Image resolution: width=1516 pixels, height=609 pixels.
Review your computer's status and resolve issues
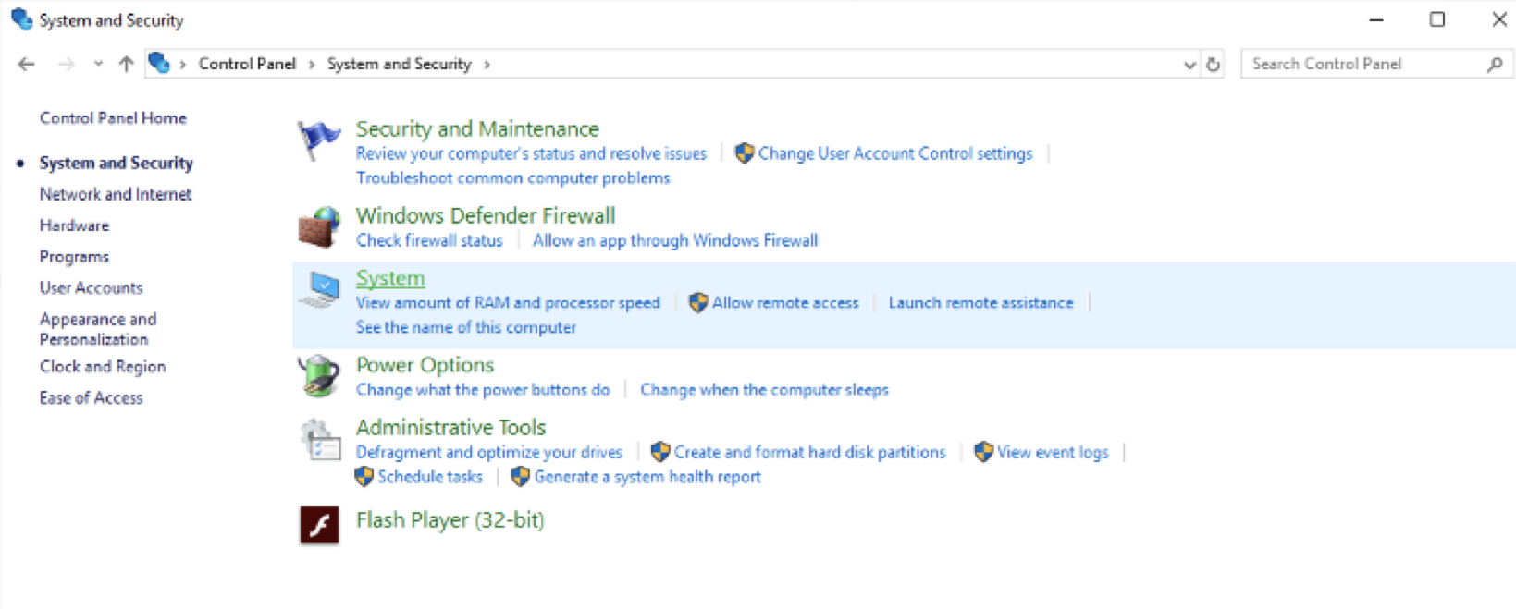coord(531,153)
